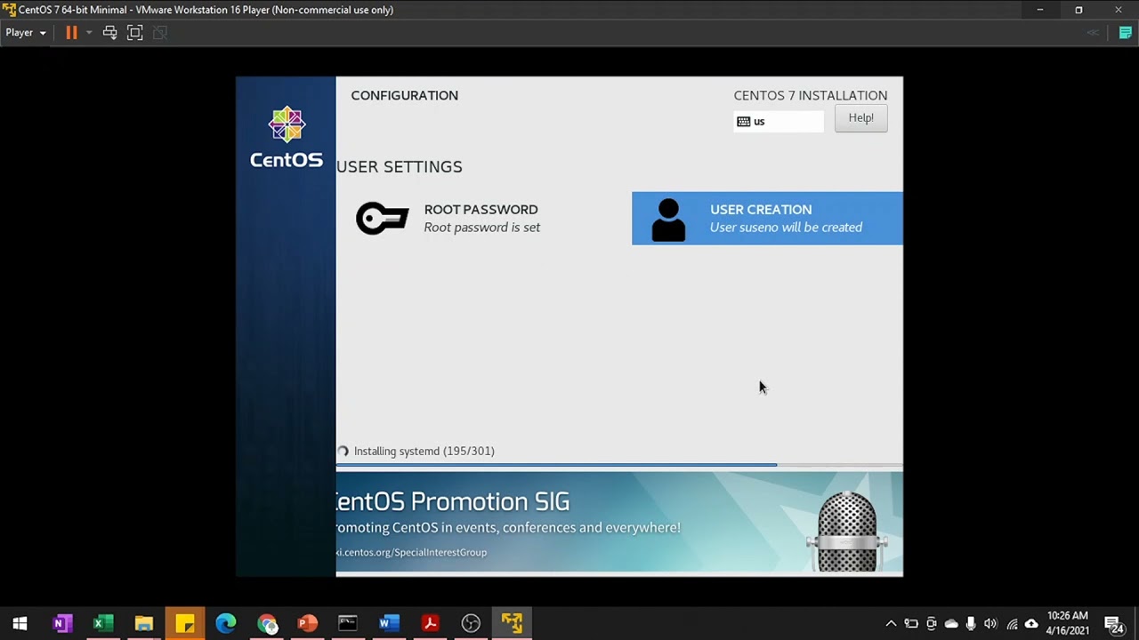Open OBS Studio from the taskbar

(471, 623)
